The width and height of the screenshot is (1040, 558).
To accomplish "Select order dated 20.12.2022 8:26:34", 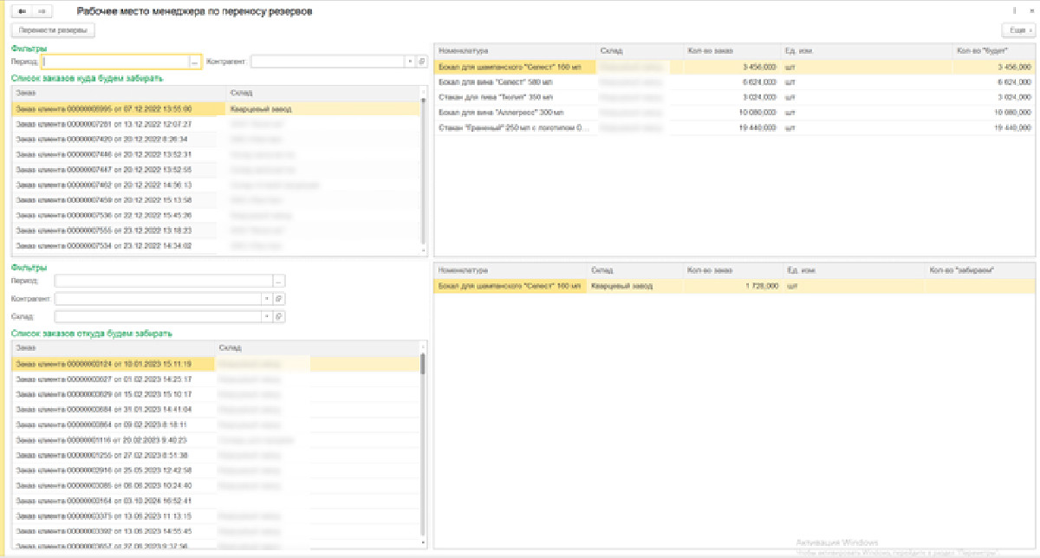I will tap(215, 139).
